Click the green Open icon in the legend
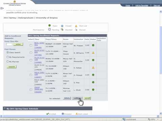162x121 pixels. (50, 26)
